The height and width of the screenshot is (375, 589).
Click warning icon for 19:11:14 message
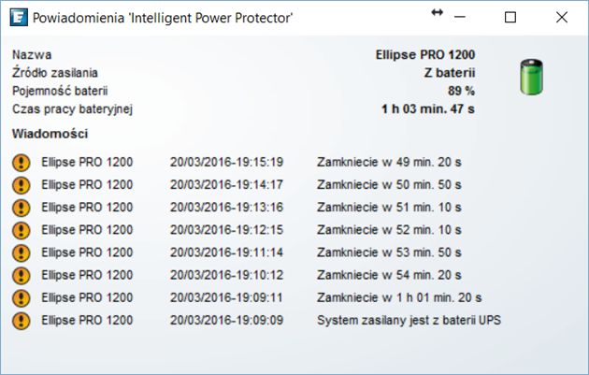pos(21,252)
